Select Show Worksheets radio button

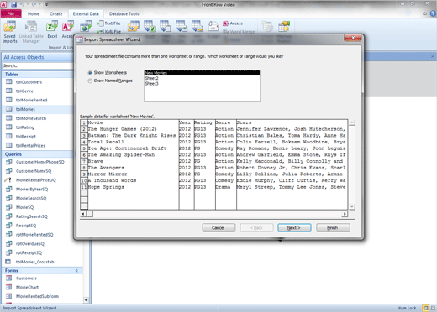point(90,73)
